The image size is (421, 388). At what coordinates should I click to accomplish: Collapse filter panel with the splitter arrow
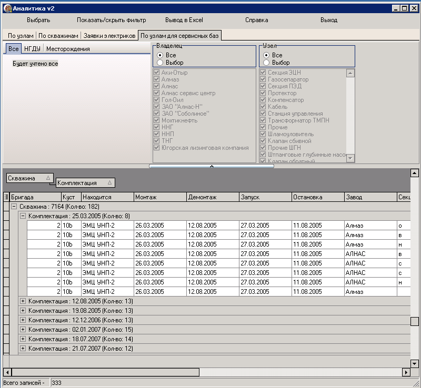pyautogui.click(x=212, y=166)
